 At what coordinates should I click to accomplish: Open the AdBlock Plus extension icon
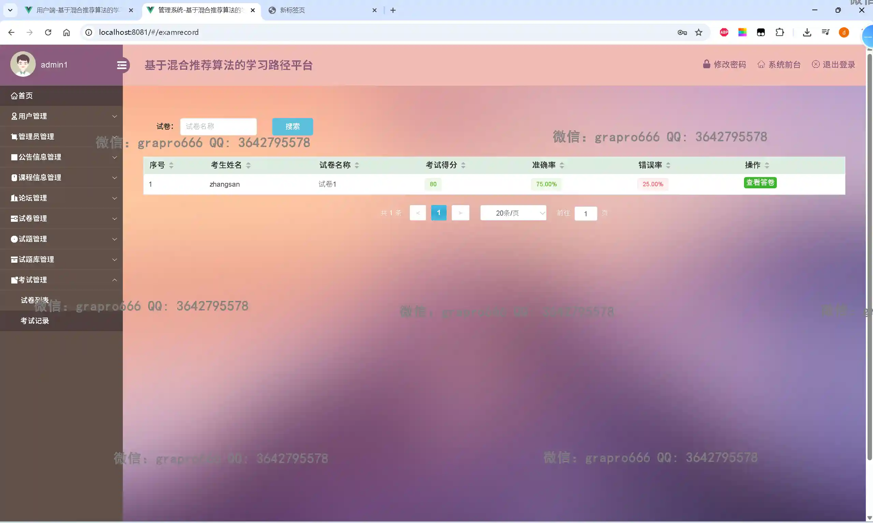tap(724, 32)
